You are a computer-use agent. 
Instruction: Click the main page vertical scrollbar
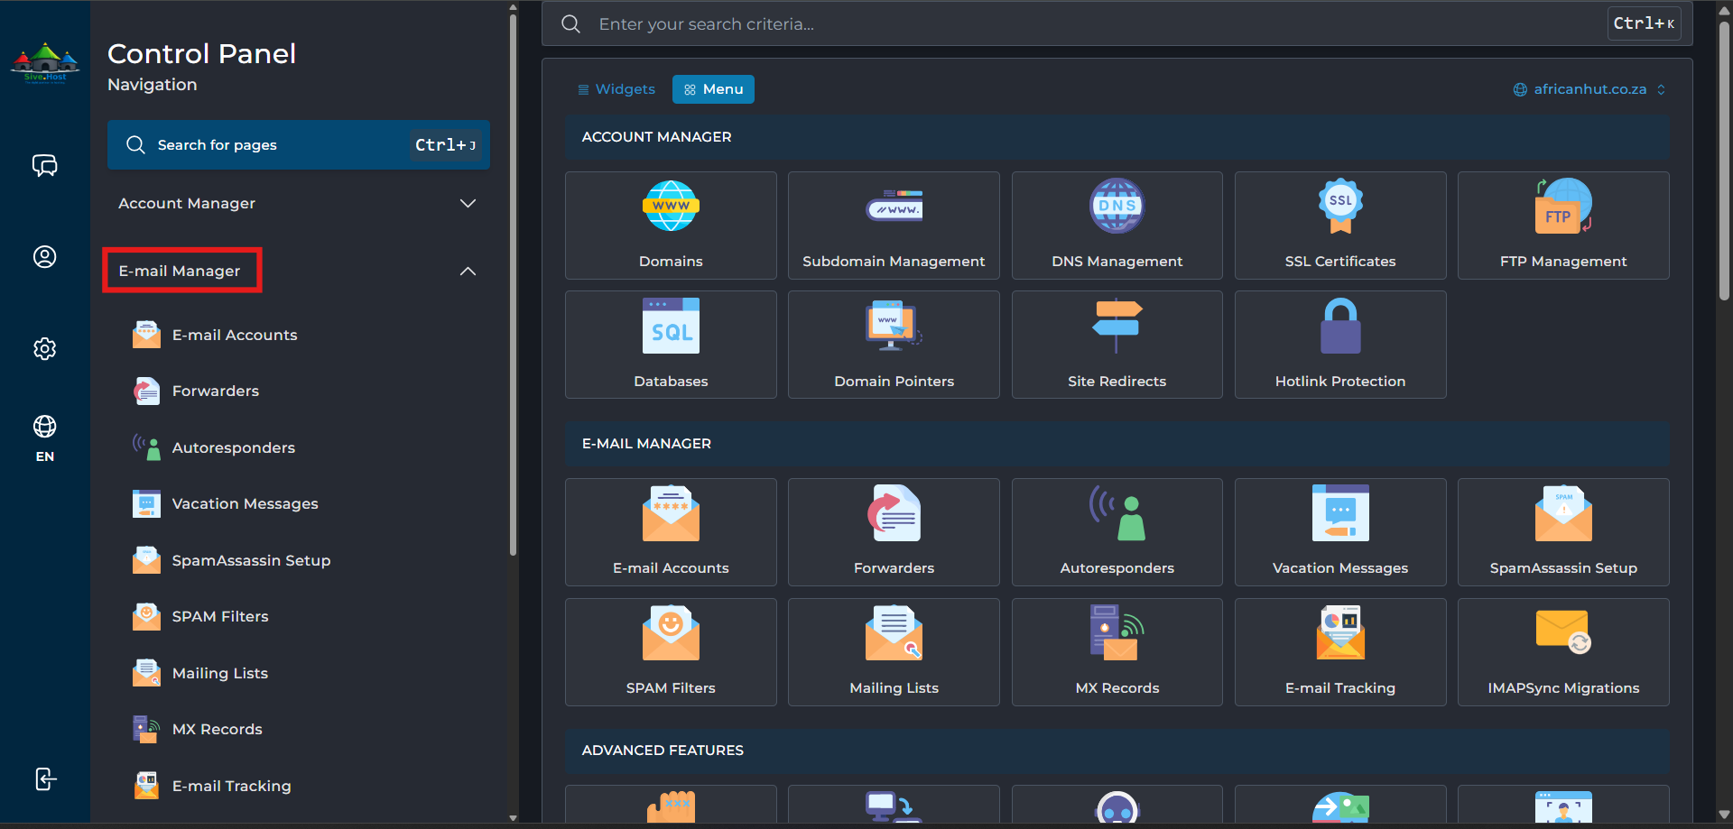1724,162
